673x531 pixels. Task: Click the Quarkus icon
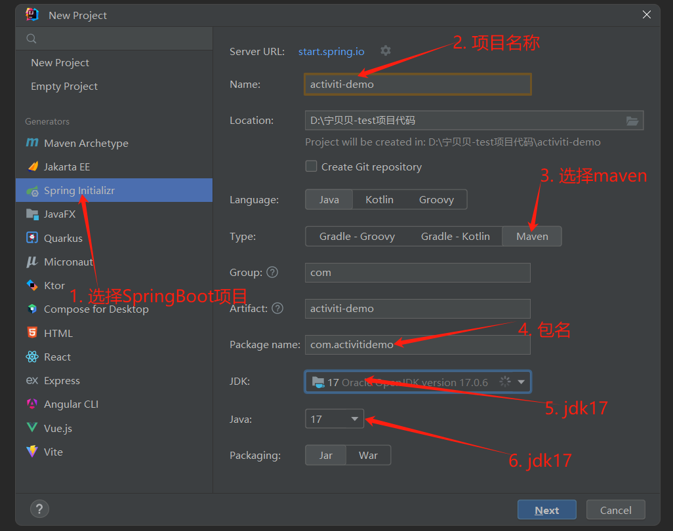[32, 237]
